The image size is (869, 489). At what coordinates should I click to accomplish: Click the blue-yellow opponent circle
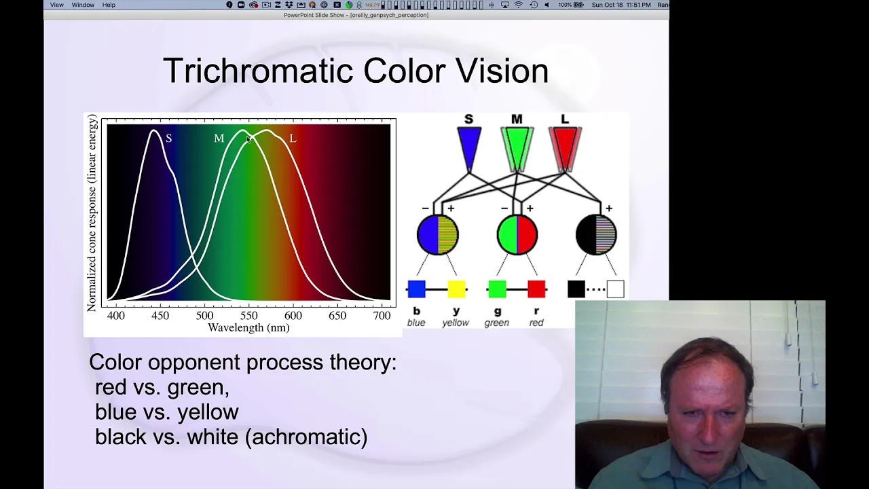tap(438, 235)
